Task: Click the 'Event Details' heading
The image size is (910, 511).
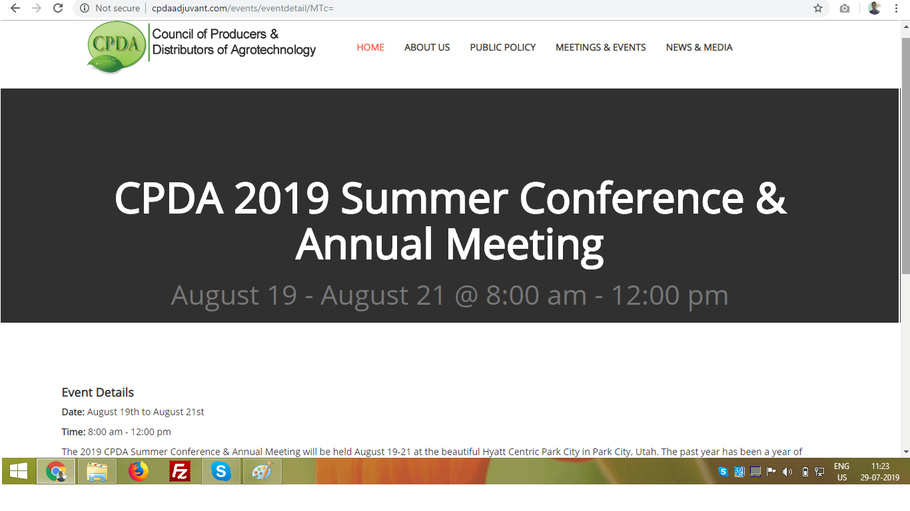Action: (x=98, y=393)
